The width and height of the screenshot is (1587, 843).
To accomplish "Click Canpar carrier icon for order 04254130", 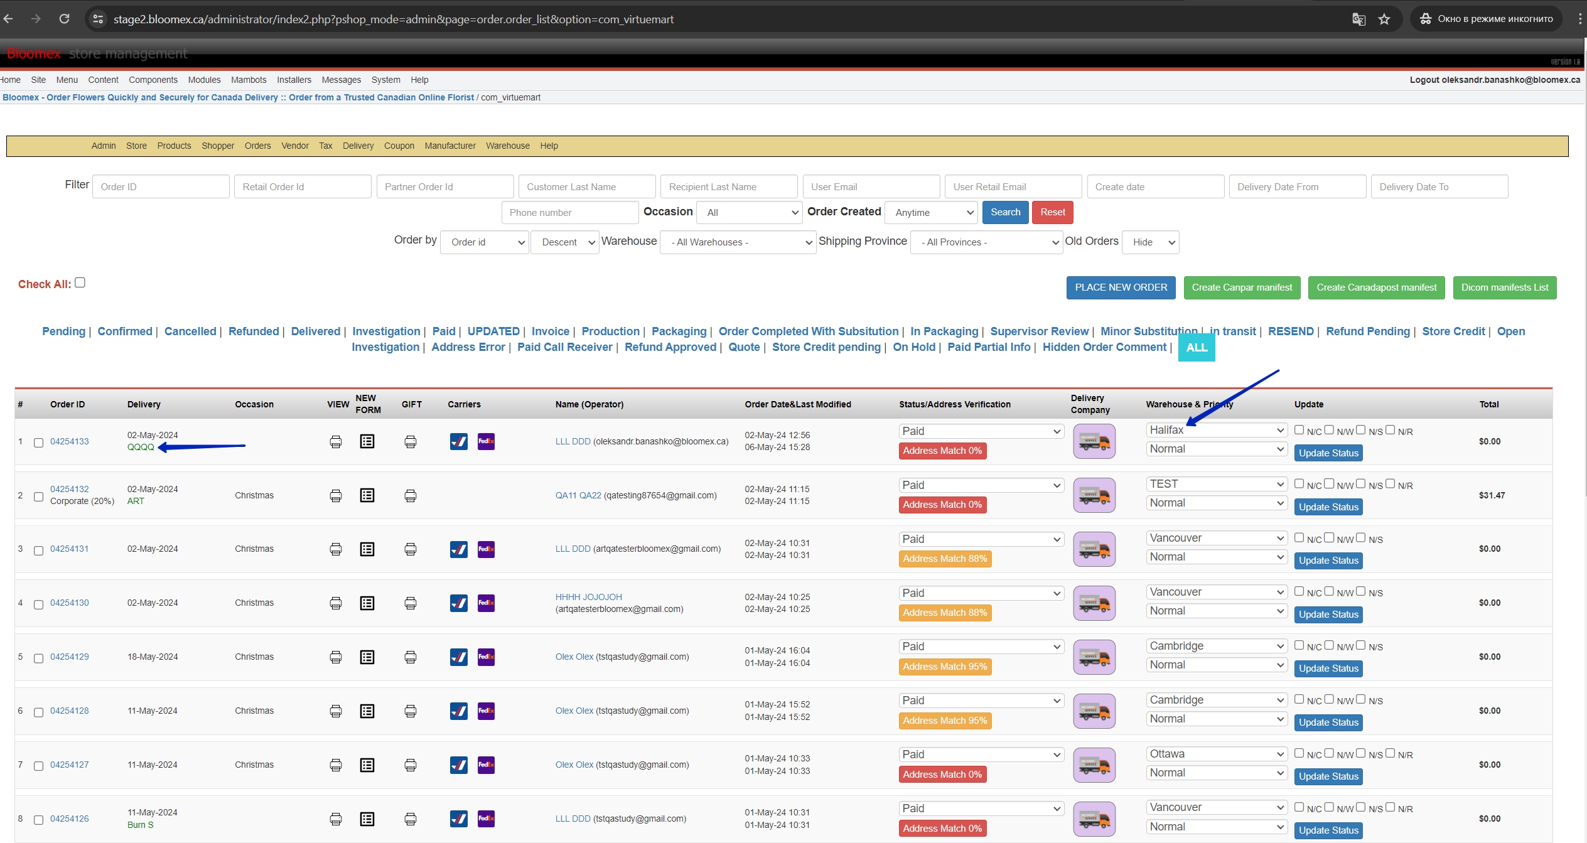I will (459, 603).
